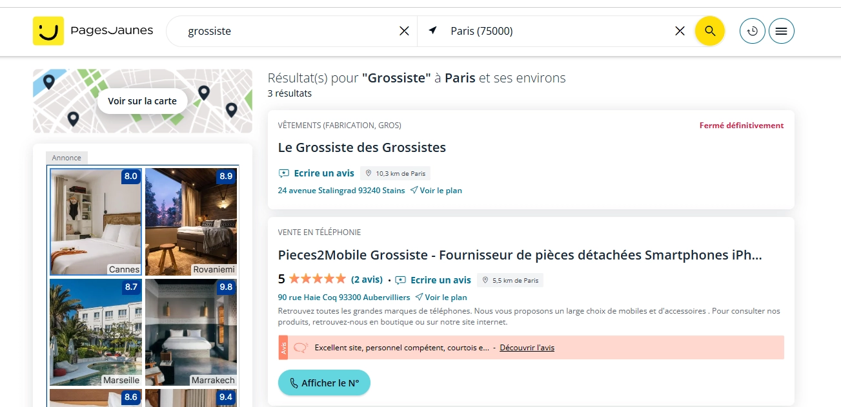Open the "Découvrir l'avis" link
The image size is (841, 407).
coord(527,347)
